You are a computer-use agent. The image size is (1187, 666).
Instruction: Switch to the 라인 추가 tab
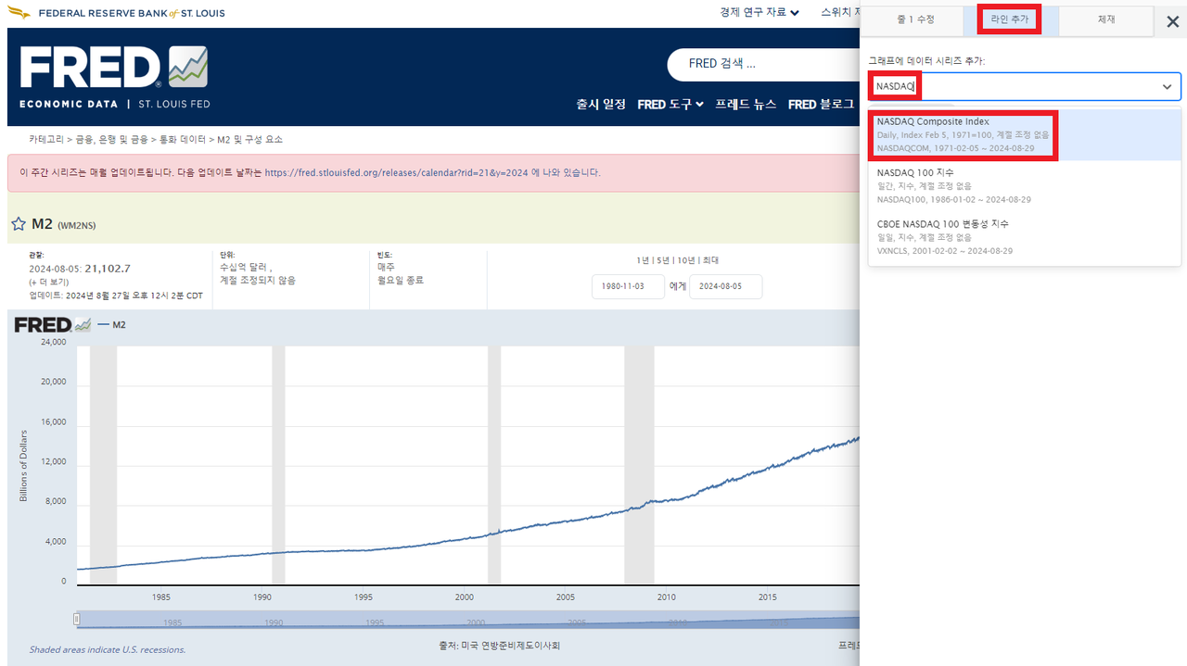tap(1010, 19)
